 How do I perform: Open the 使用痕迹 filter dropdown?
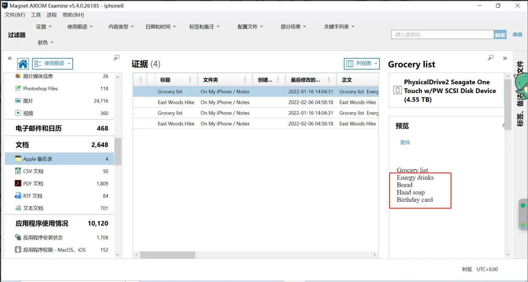(x=80, y=27)
